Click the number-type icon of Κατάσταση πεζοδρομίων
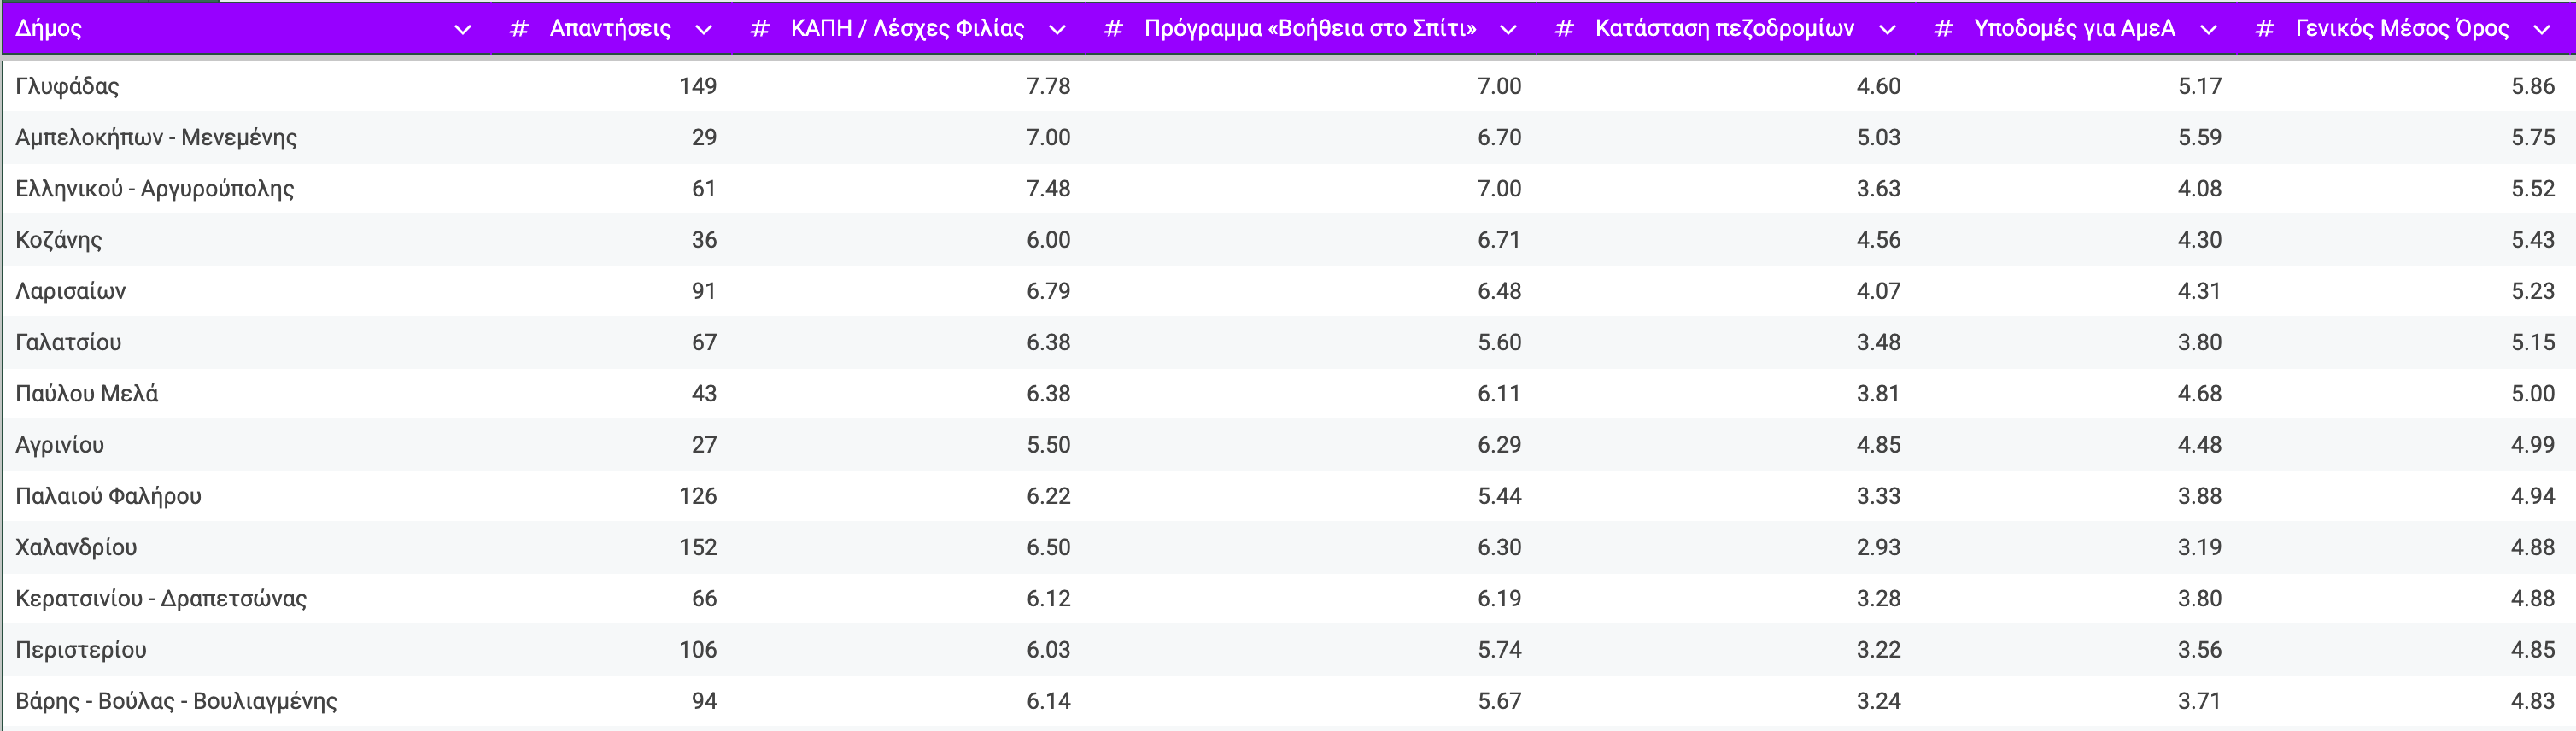 [1564, 29]
